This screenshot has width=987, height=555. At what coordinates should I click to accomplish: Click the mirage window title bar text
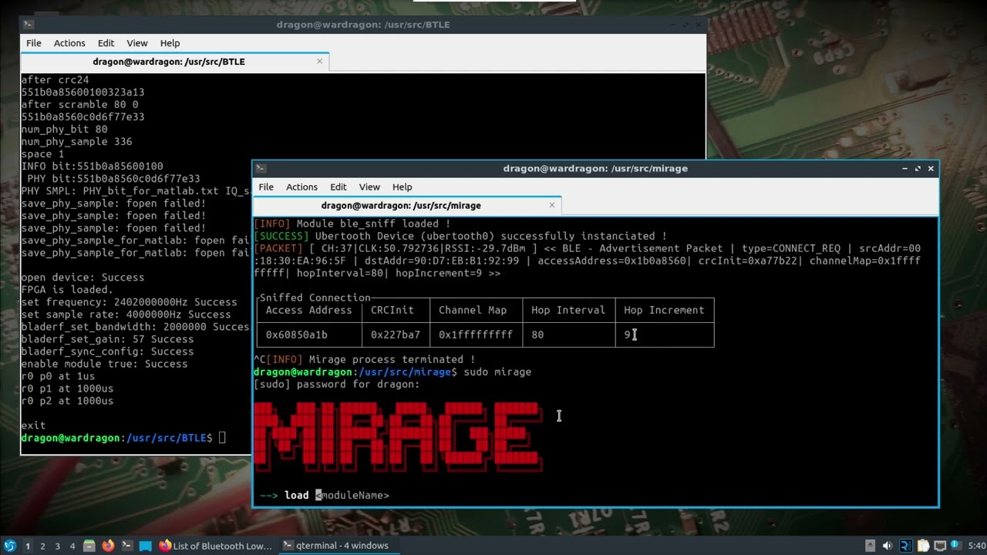[595, 168]
